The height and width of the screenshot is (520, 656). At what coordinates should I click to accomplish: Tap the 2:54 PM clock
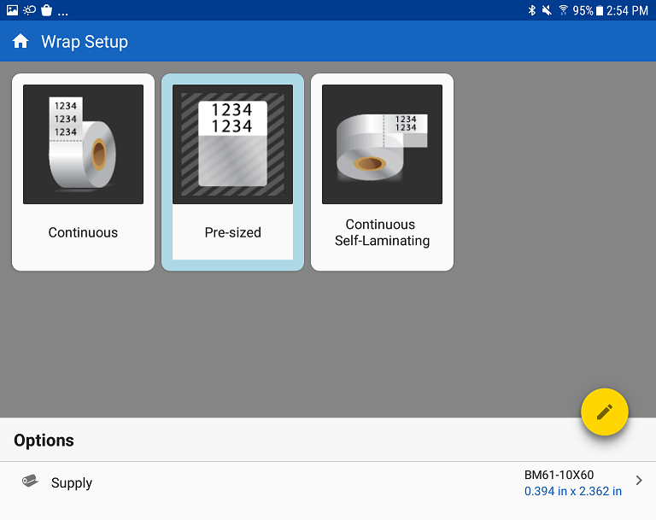tap(627, 10)
